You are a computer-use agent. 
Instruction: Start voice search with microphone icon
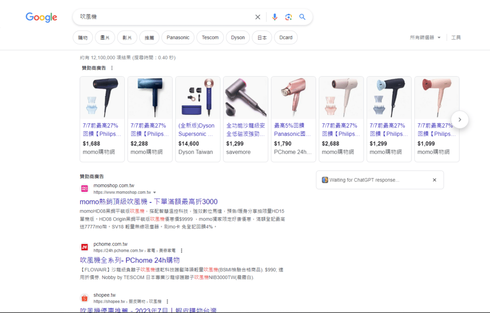[x=275, y=17]
